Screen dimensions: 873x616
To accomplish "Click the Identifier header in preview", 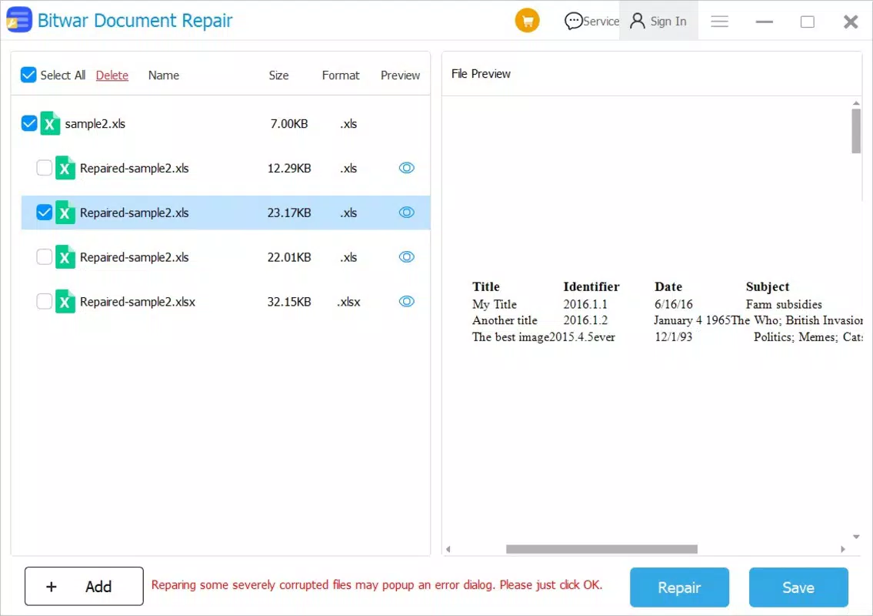I will click(x=591, y=286).
